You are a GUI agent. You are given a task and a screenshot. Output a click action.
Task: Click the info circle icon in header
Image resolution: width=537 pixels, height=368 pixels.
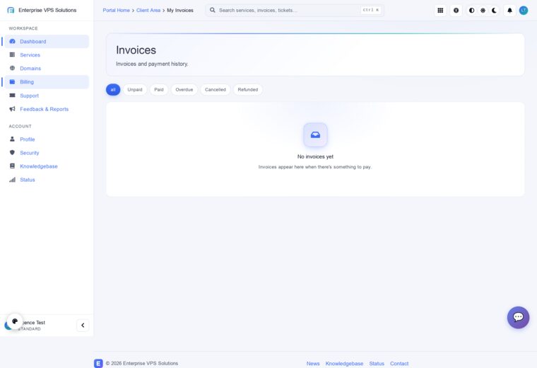click(456, 11)
